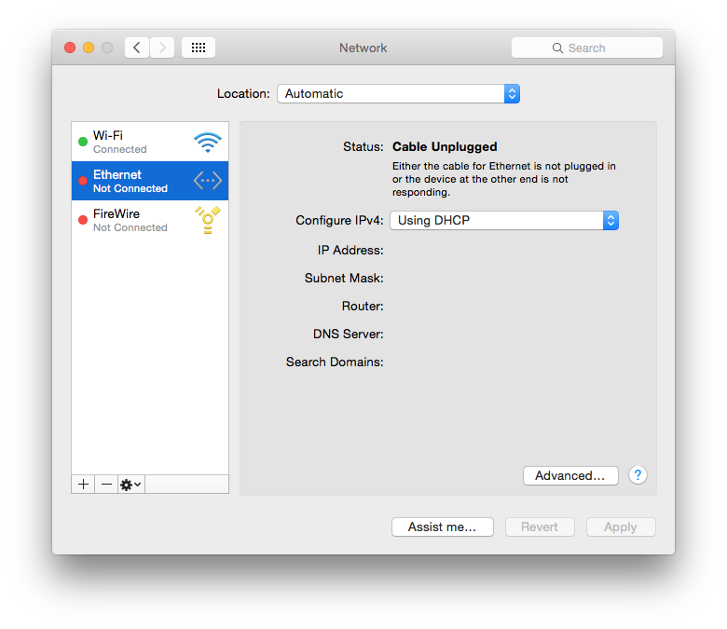Viewport: 727px width, 629px height.
Task: Go forward with the right chevron button
Action: click(x=162, y=48)
